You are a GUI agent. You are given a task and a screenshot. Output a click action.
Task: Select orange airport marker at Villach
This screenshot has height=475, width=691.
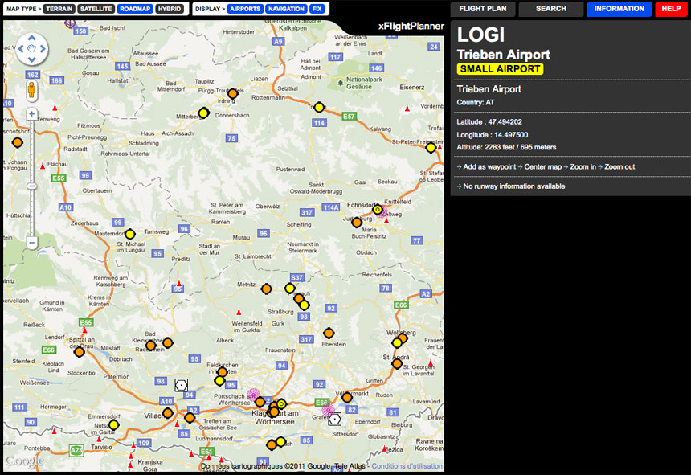[x=167, y=413]
